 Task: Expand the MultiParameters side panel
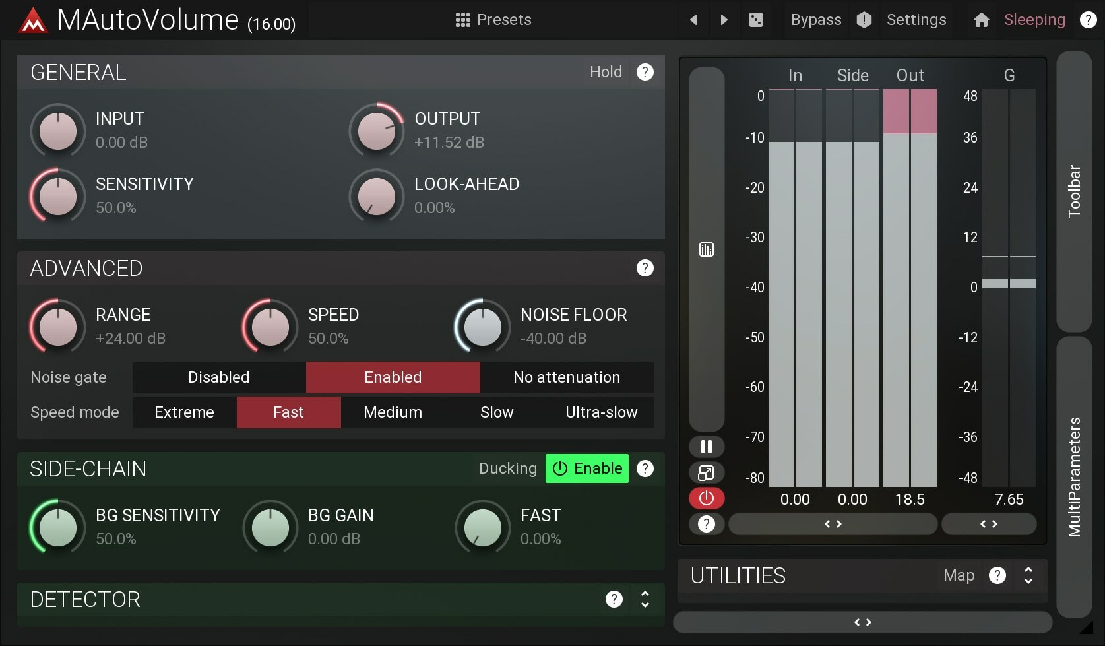(1076, 462)
